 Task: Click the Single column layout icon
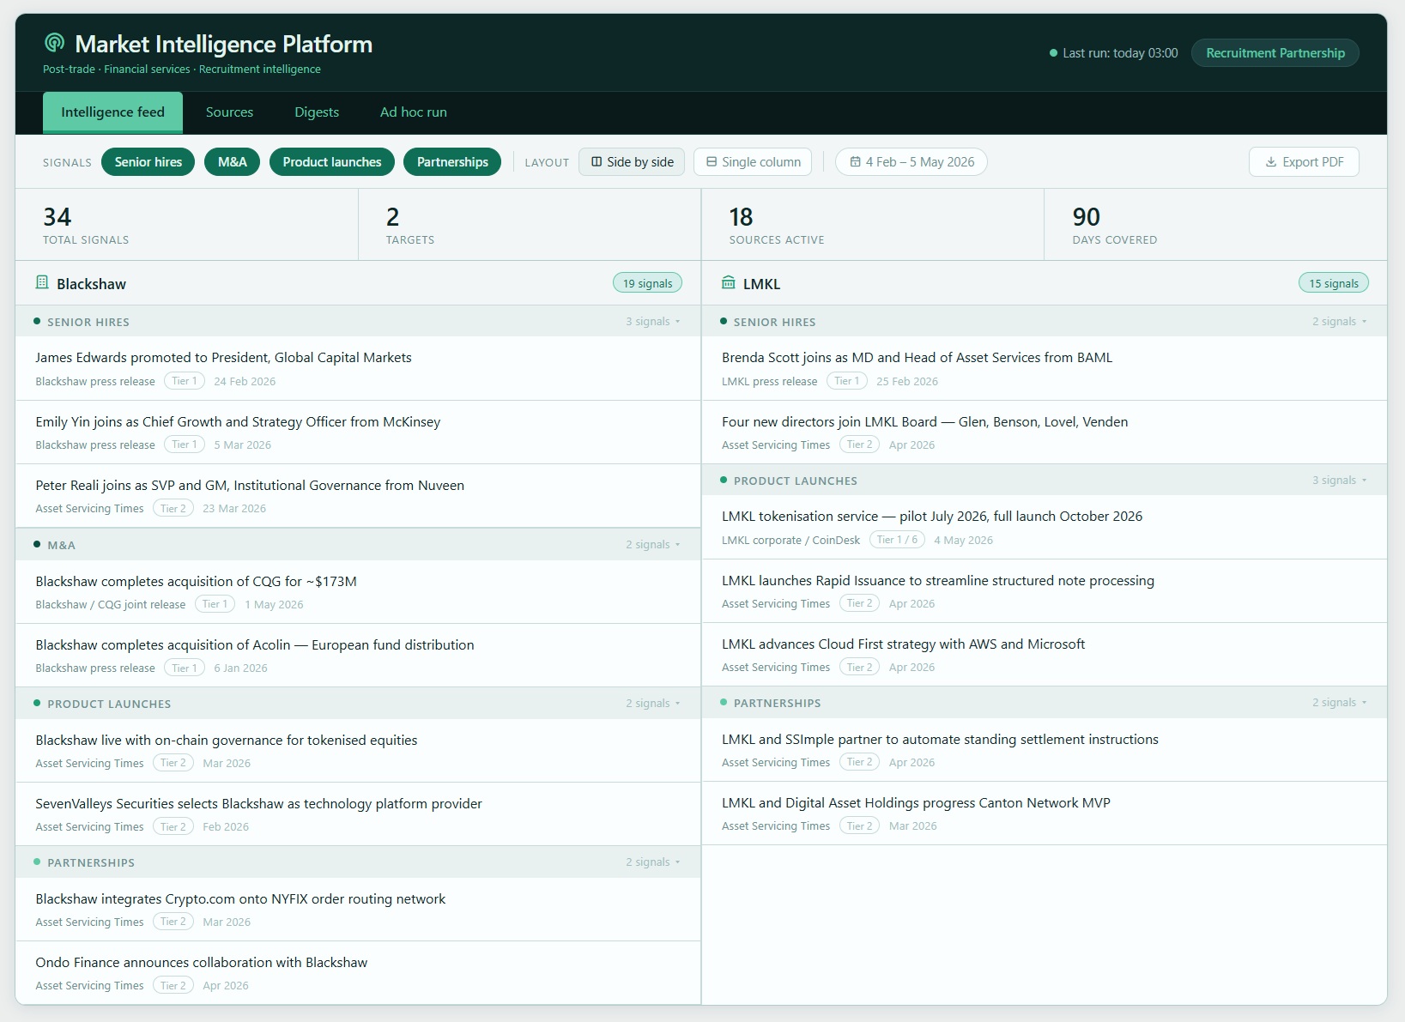[x=712, y=162]
